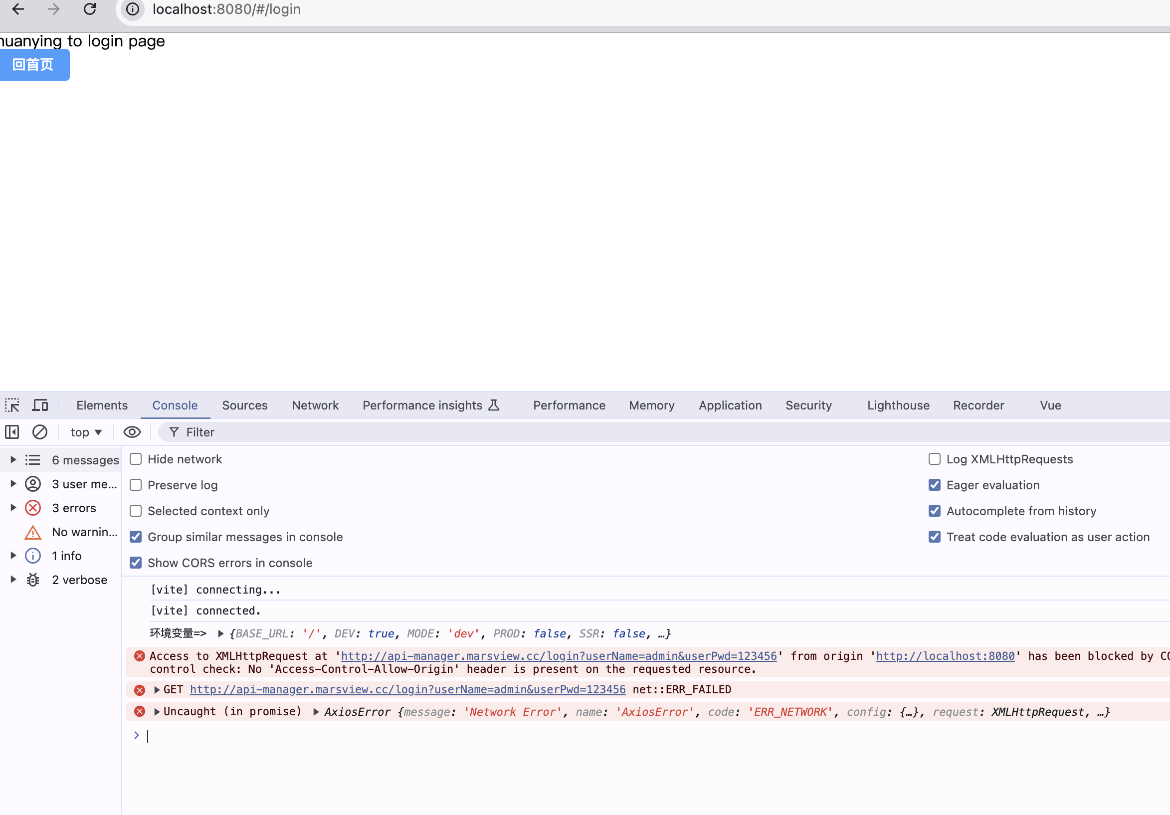This screenshot has height=815, width=1170.
Task: Uncheck Autocomplete from history
Action: [935, 512]
